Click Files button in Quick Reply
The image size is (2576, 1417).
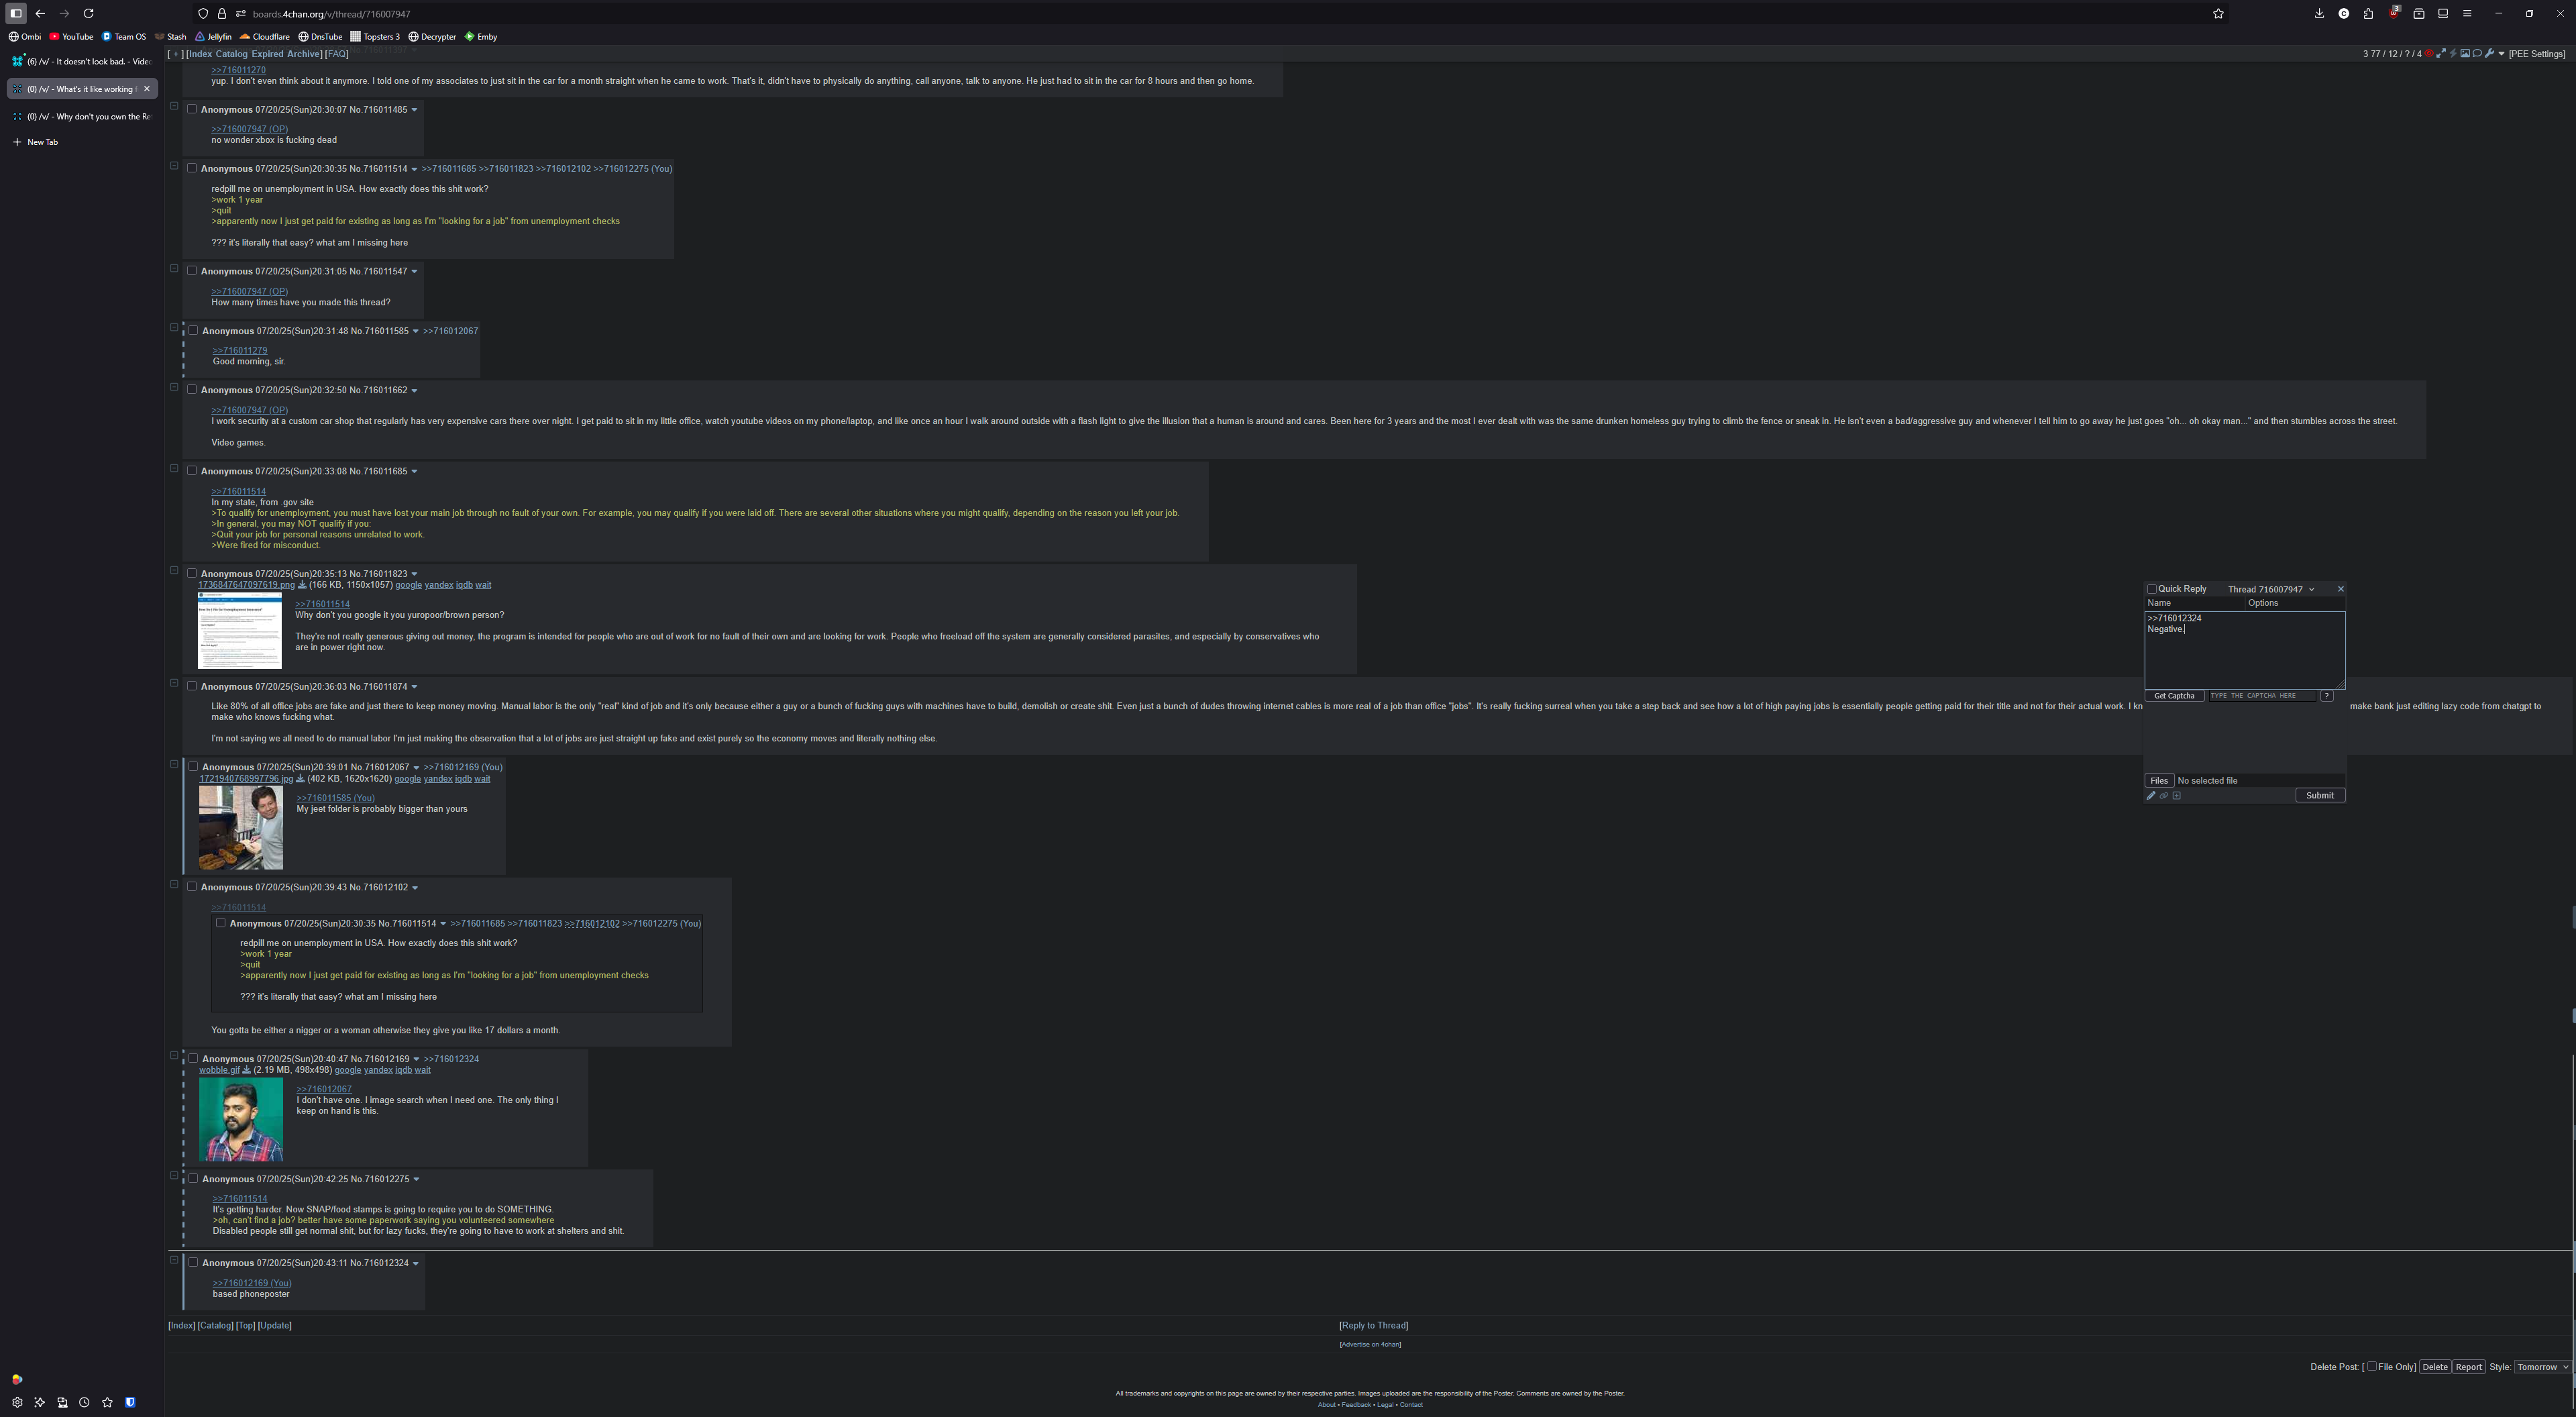tap(2159, 781)
